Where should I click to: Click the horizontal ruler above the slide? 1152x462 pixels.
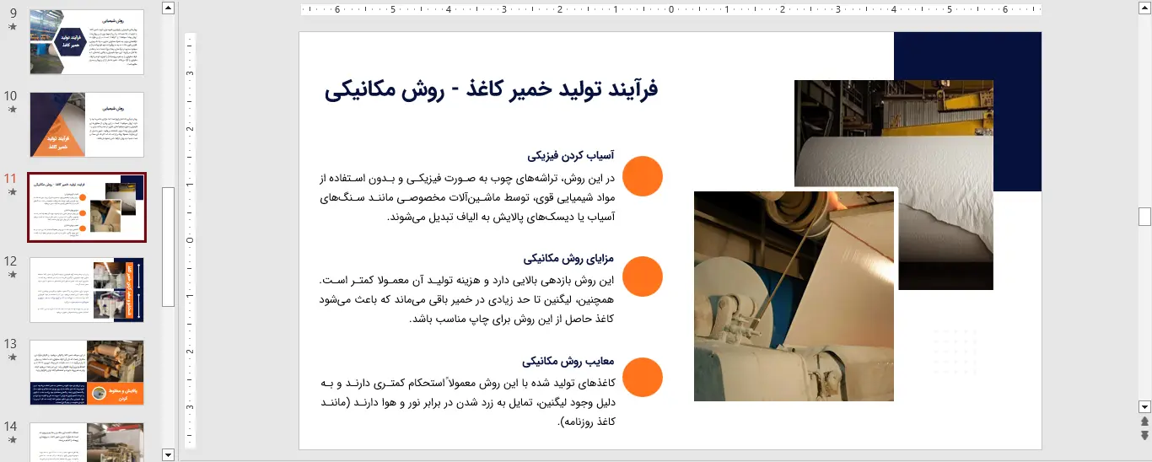(x=670, y=10)
